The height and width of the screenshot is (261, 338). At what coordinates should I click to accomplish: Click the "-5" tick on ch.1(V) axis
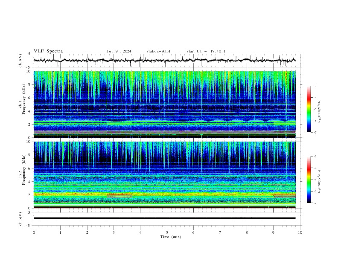pyautogui.click(x=29, y=67)
